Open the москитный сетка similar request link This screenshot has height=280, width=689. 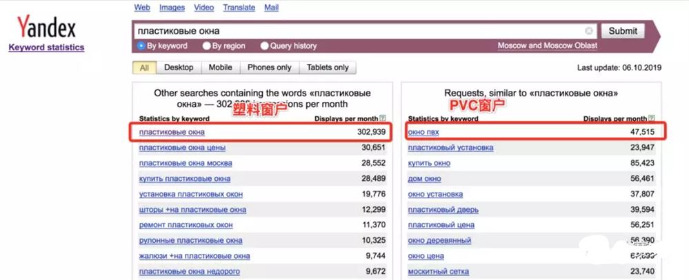[438, 272]
